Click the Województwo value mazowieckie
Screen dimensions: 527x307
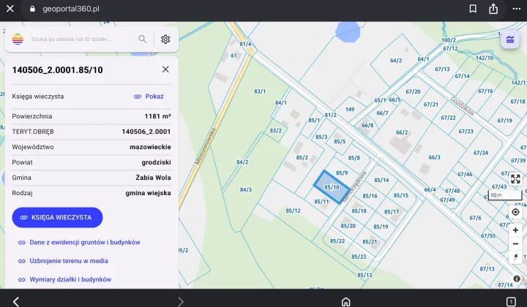pyautogui.click(x=150, y=147)
